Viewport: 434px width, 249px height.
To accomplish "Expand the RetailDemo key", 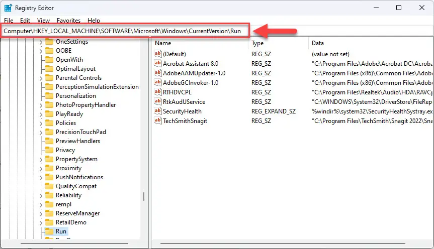I will 41,222.
